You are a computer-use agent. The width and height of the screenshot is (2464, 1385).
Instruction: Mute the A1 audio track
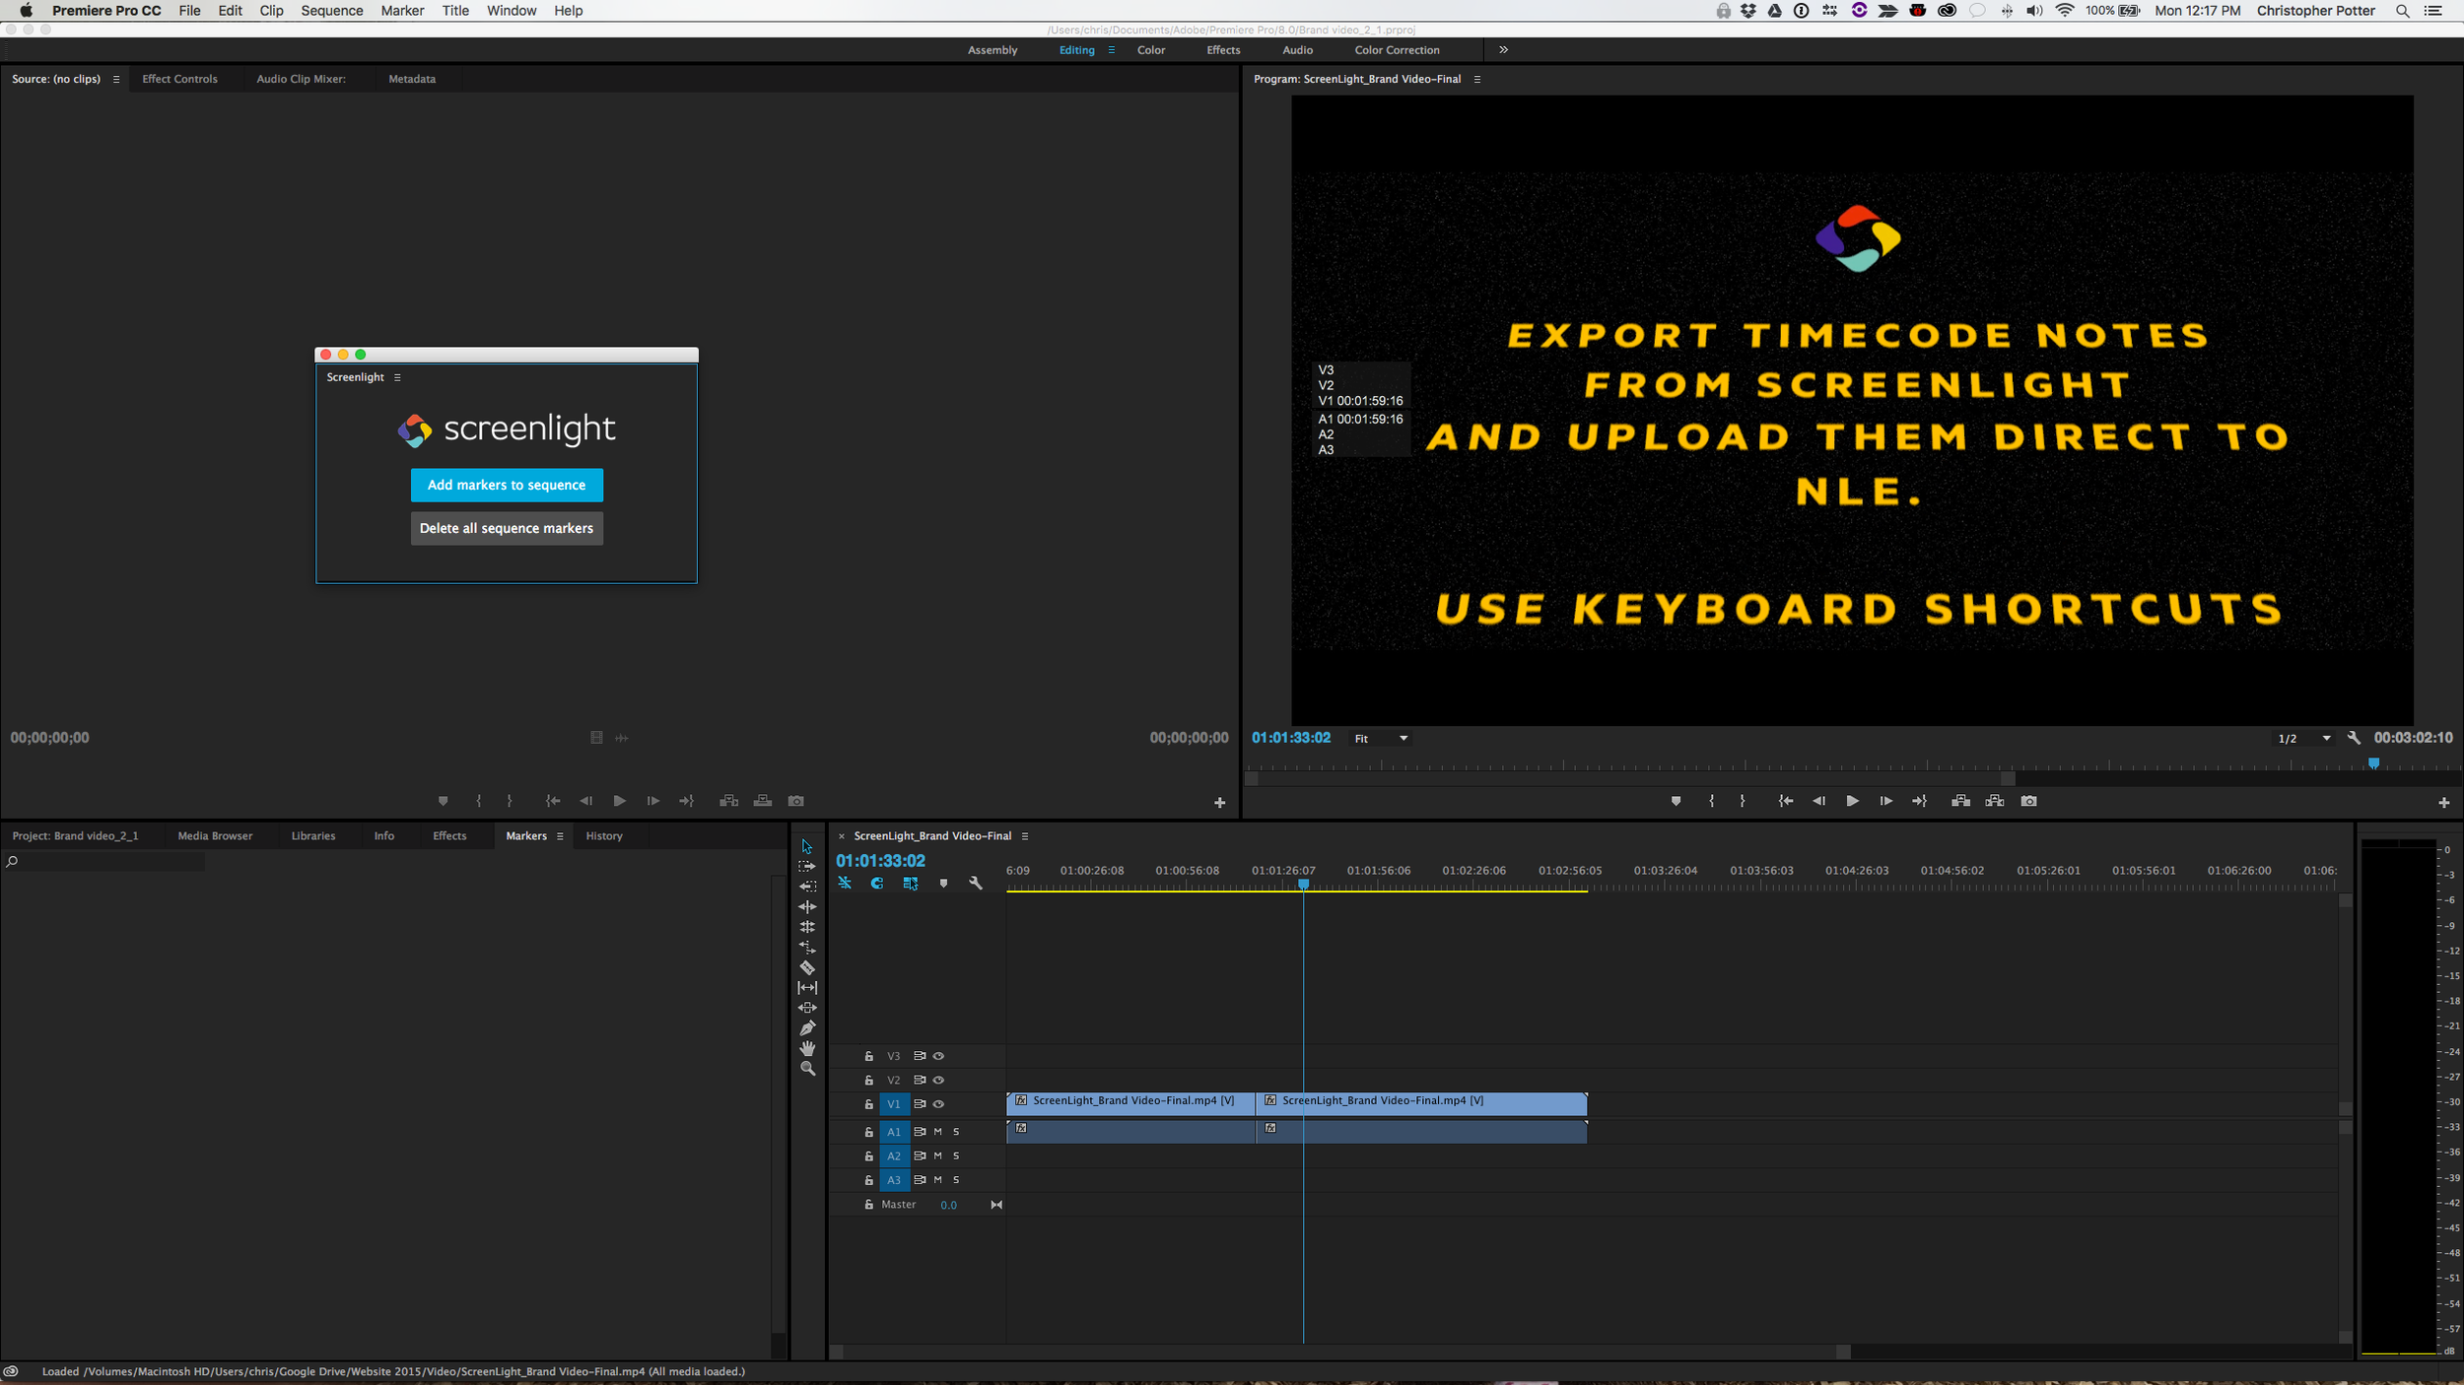(x=937, y=1132)
